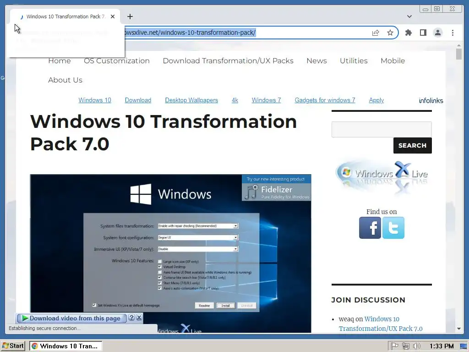This screenshot has height=352, width=469.
Task: Click the network tray icon
Action: [x=406, y=346]
